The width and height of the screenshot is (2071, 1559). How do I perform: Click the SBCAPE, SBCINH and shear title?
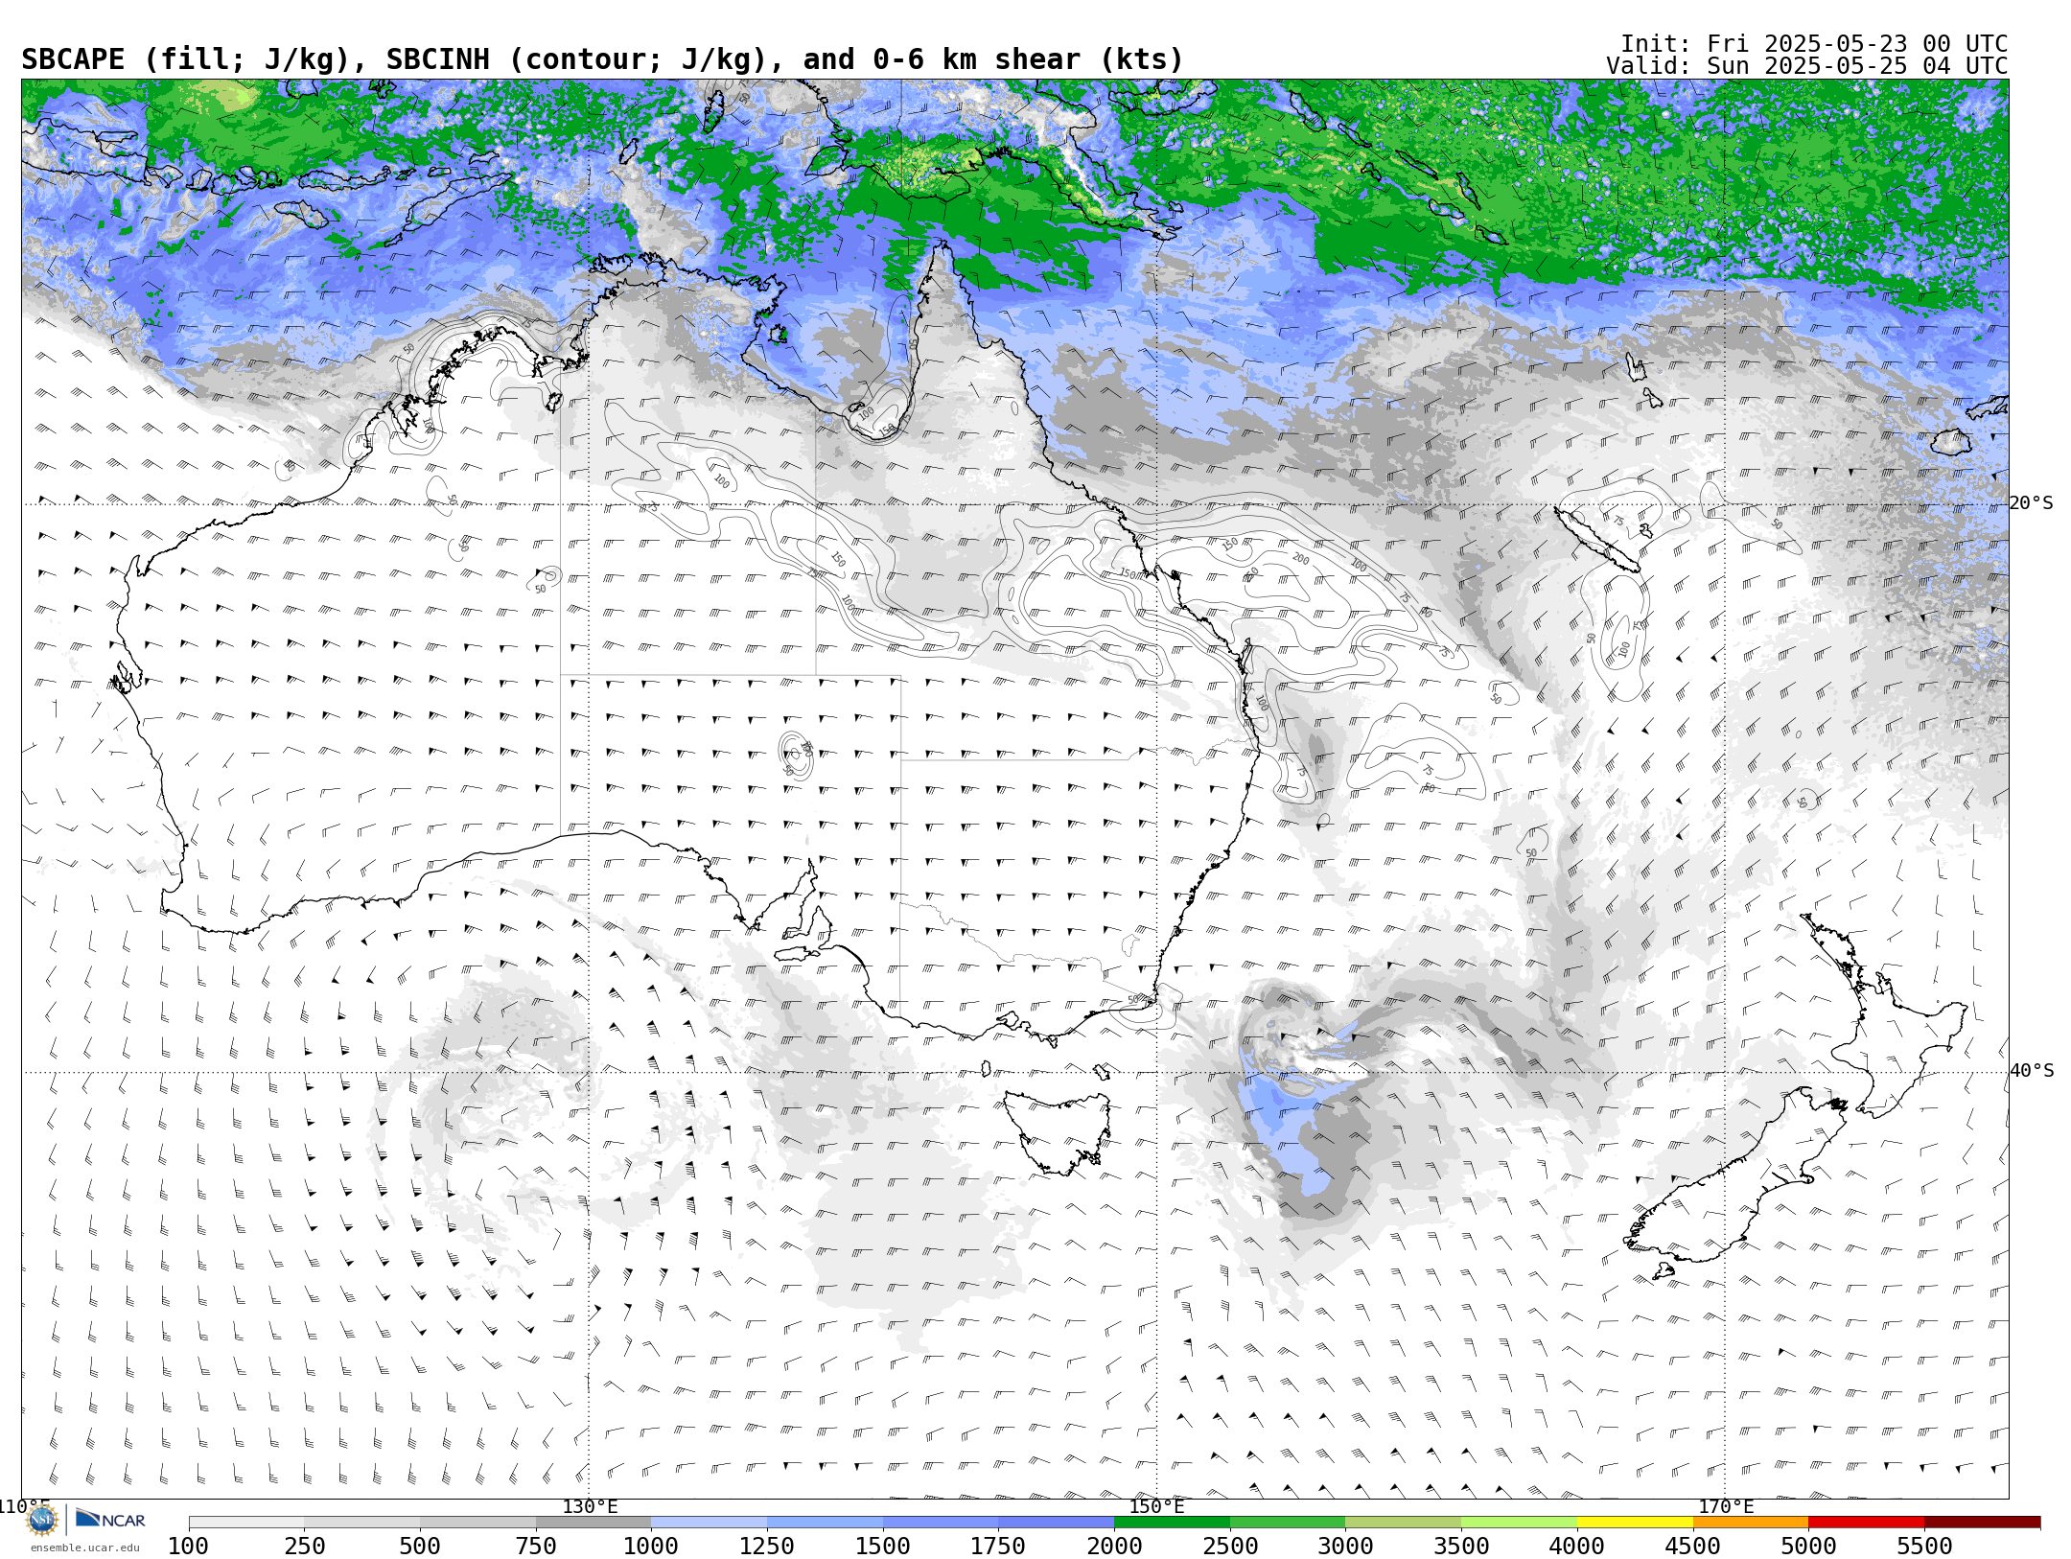pos(602,59)
